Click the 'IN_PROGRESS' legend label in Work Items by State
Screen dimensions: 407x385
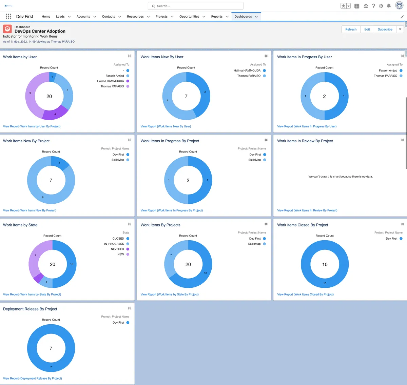(114, 244)
